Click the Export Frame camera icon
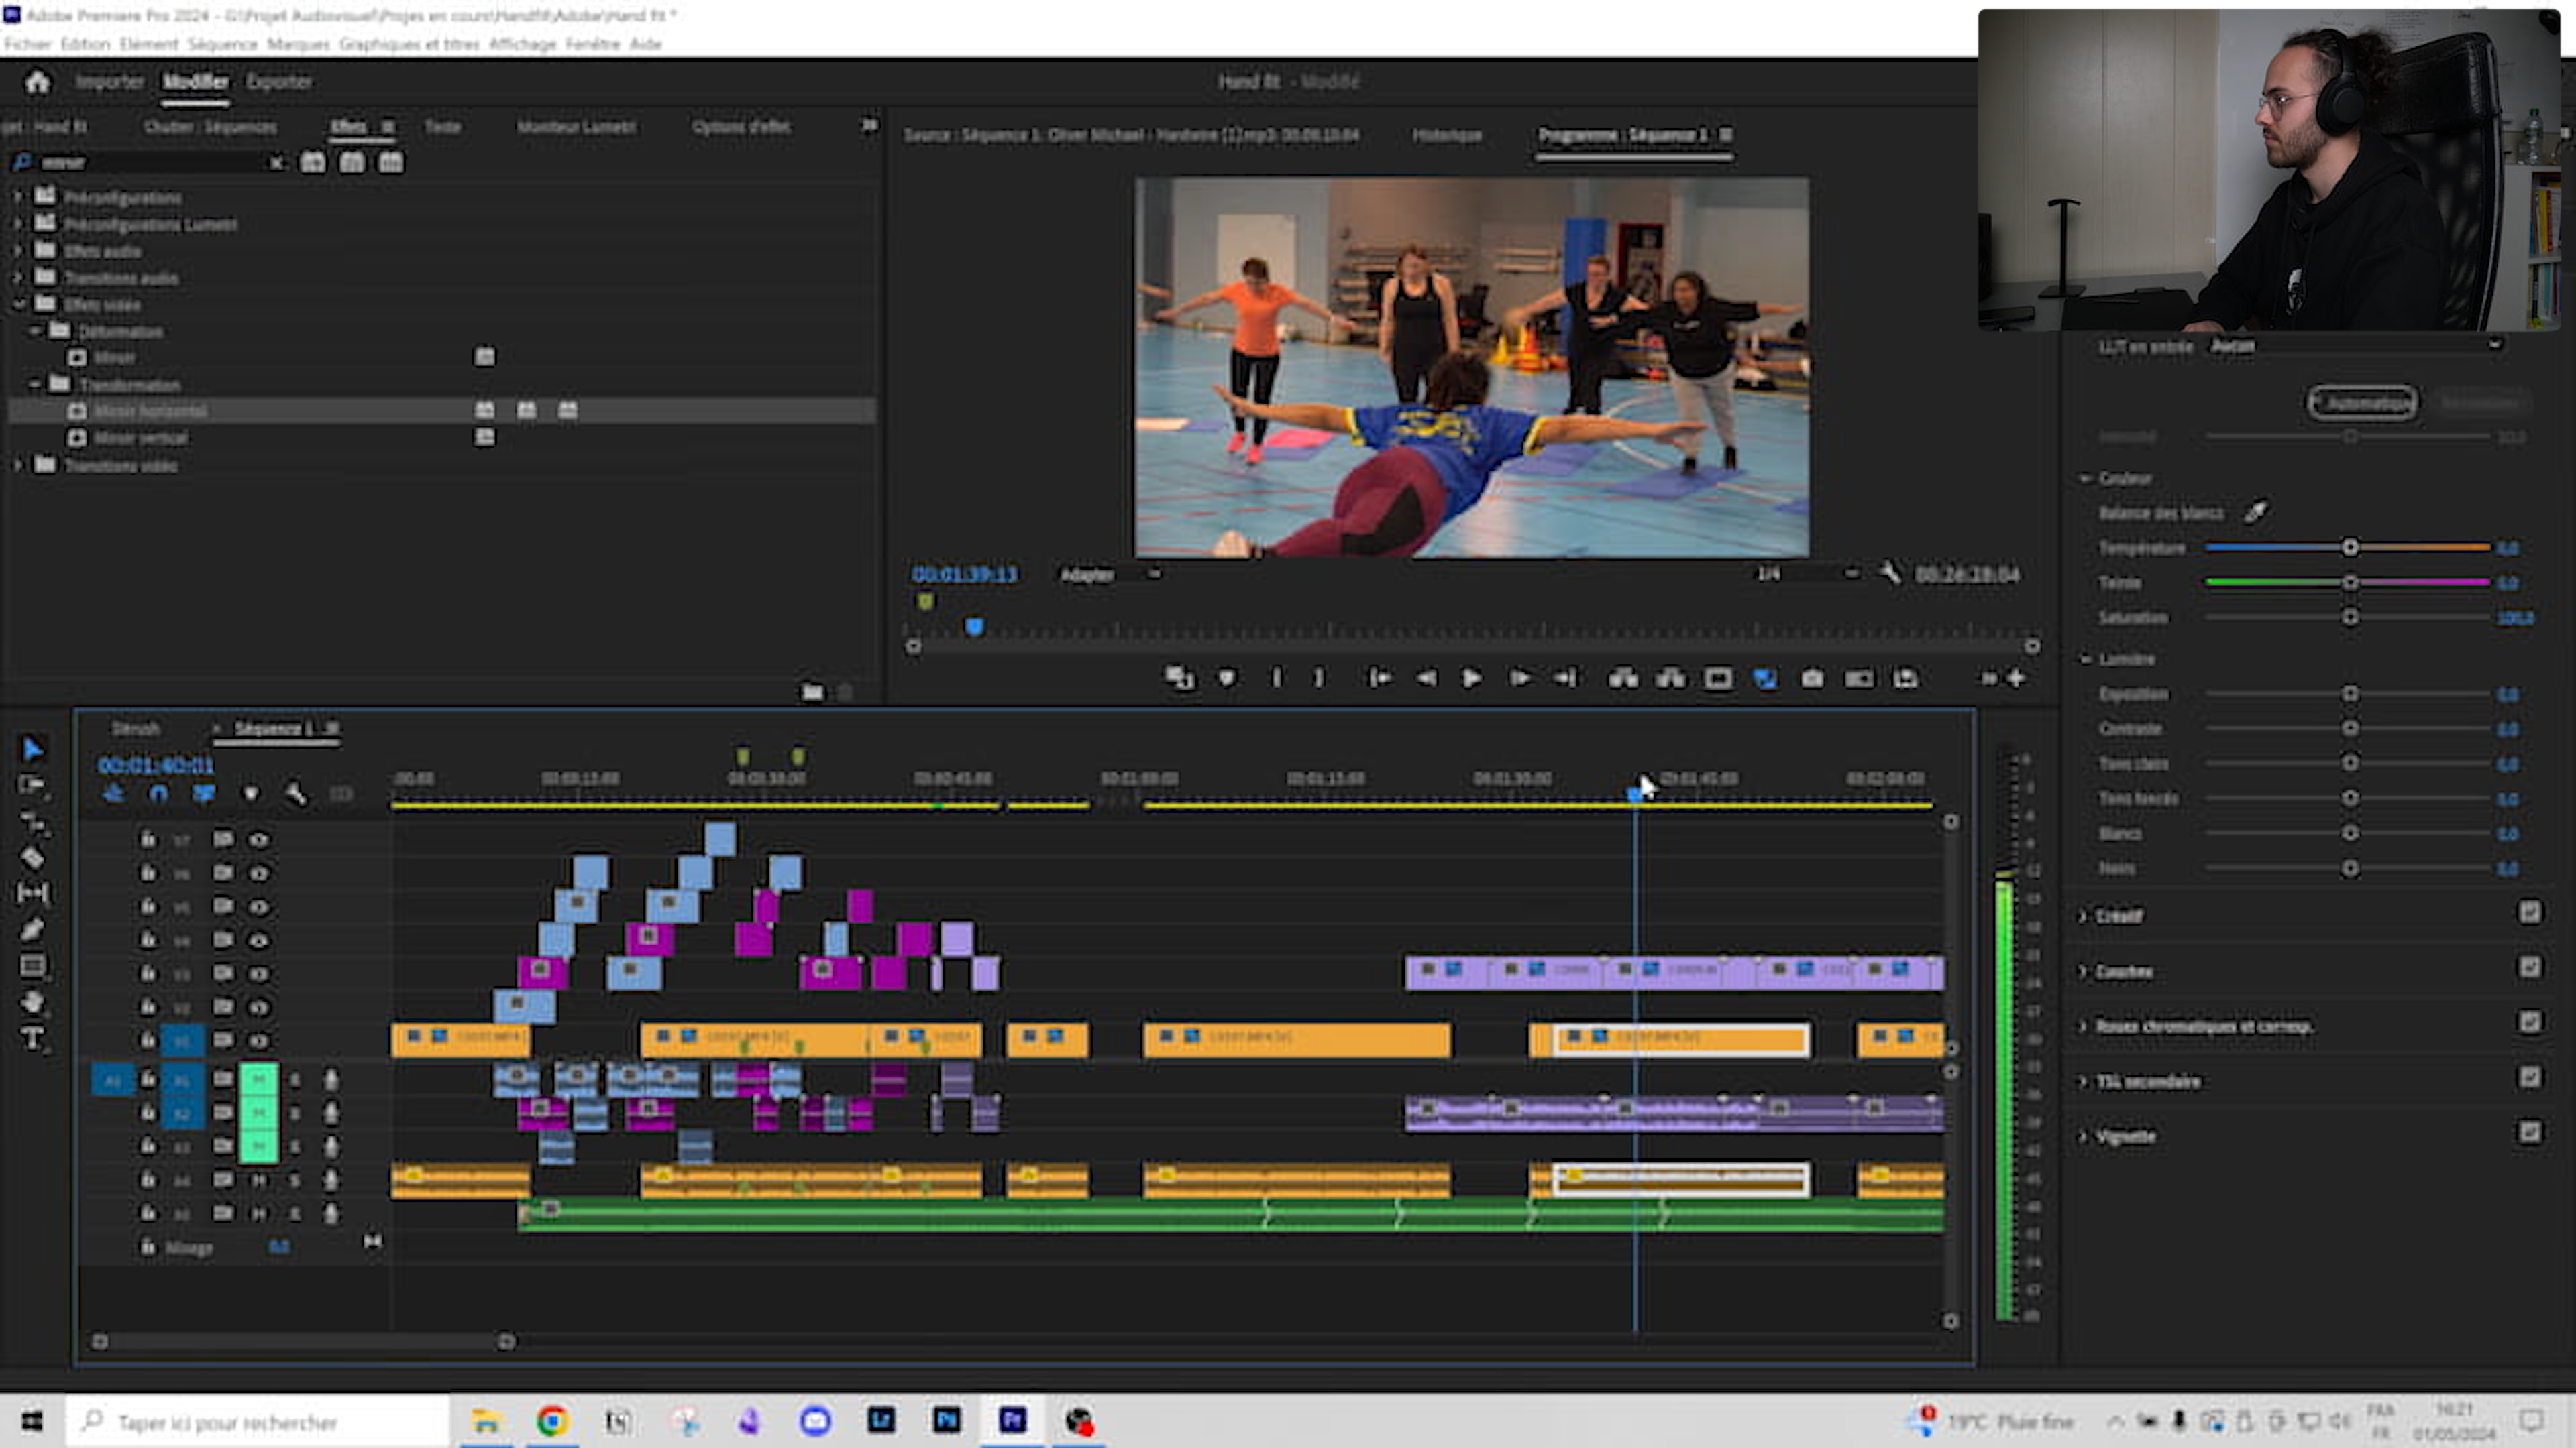Screen dimensions: 2576x1448 tap(1812, 678)
